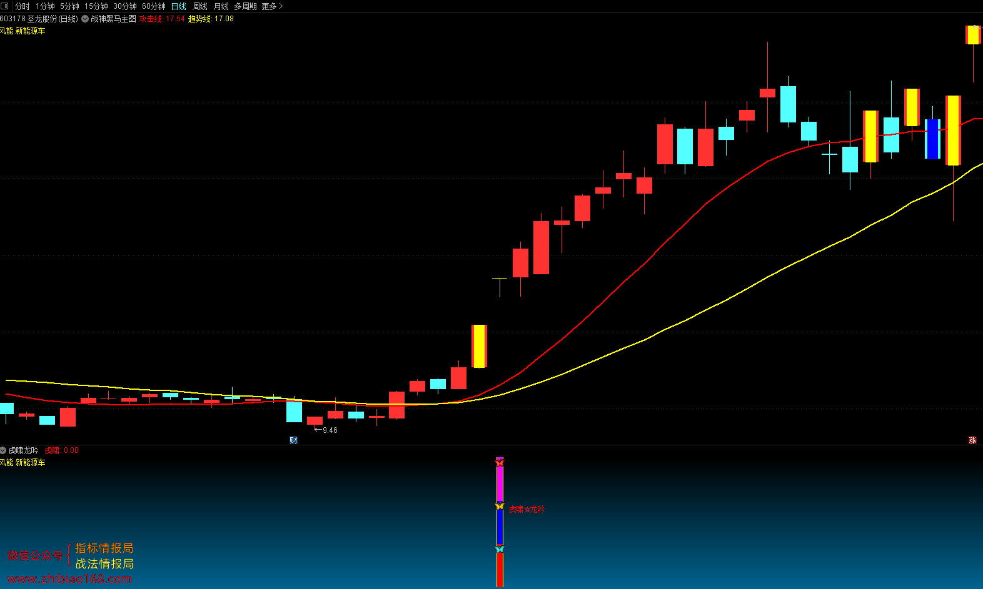Click the 风能 新能源车 label in the sub-chart
The width and height of the screenshot is (983, 589).
tap(23, 462)
